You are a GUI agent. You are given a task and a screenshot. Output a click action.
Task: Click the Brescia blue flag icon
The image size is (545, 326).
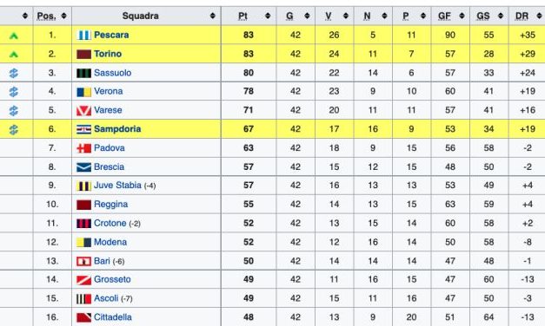pyautogui.click(x=83, y=167)
